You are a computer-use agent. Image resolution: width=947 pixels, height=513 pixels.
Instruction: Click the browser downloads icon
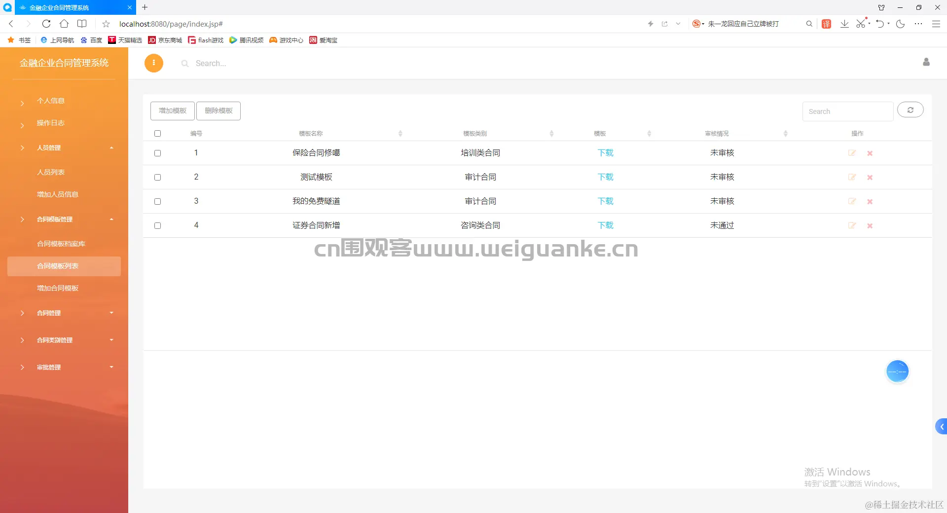[844, 24]
